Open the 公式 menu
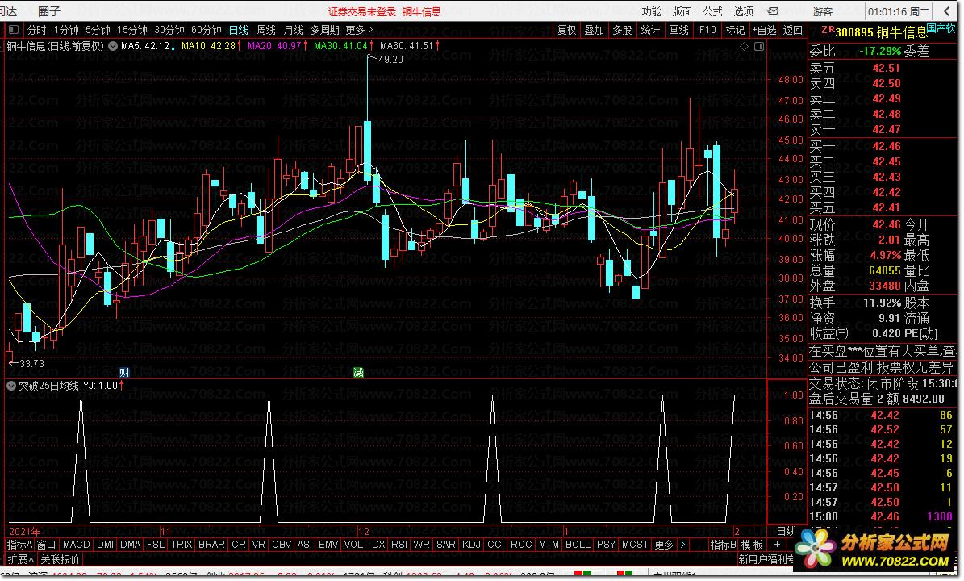The image size is (964, 581). 712,11
